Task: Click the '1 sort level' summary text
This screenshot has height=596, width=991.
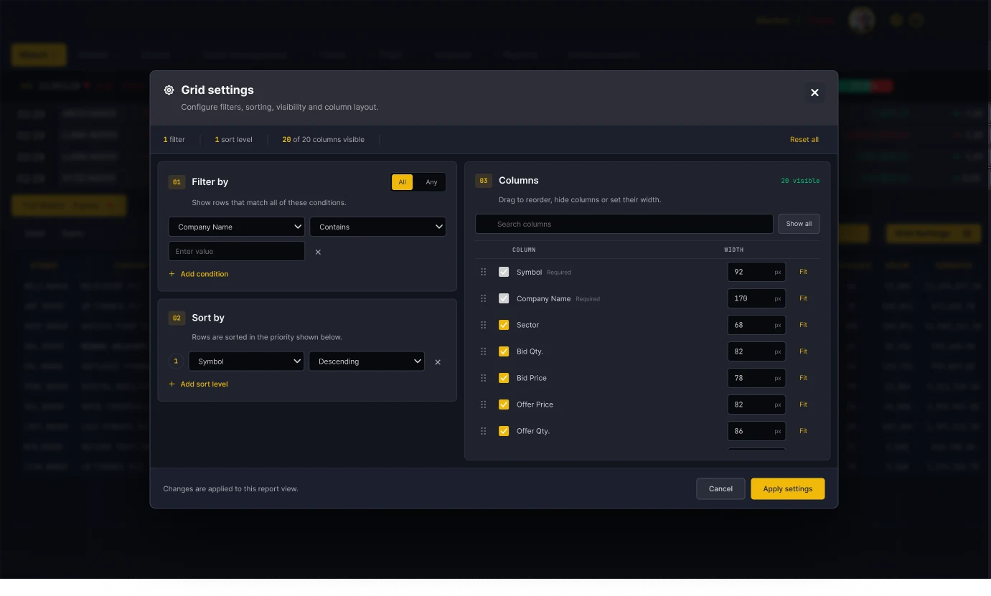Action: [233, 140]
